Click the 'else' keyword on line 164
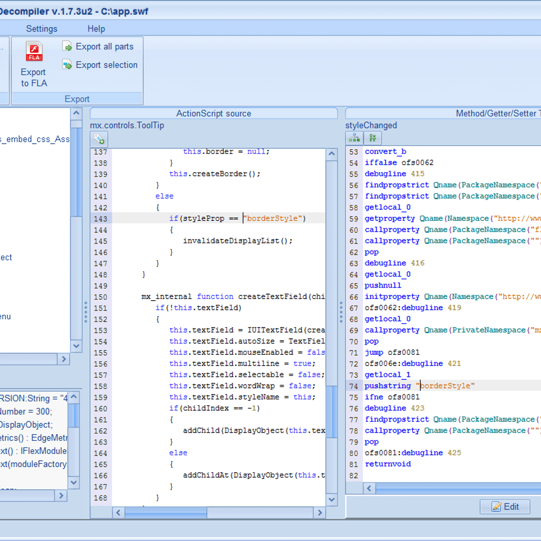This screenshot has height=541, width=541. coord(178,453)
